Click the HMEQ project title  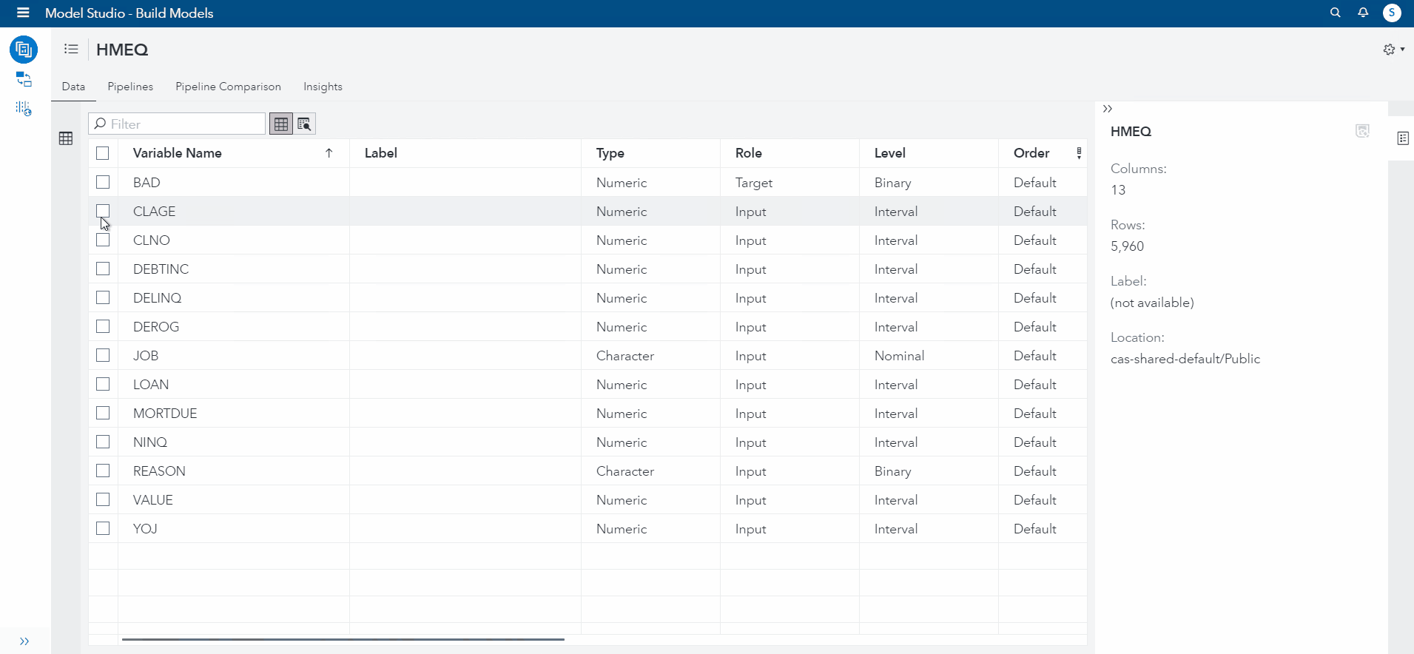[122, 50]
